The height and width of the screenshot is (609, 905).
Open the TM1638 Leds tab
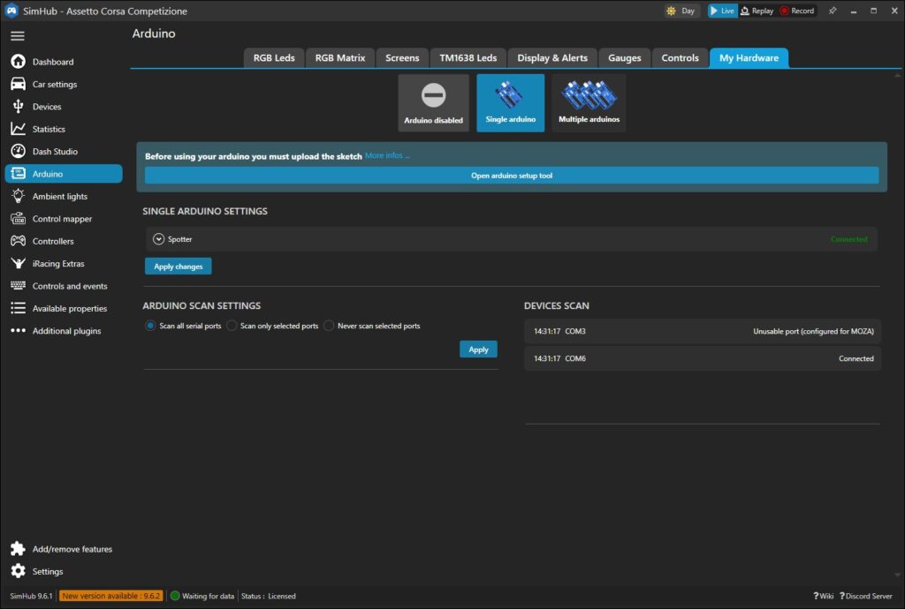(x=468, y=57)
